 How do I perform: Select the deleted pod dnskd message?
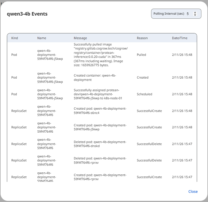coord(100,144)
